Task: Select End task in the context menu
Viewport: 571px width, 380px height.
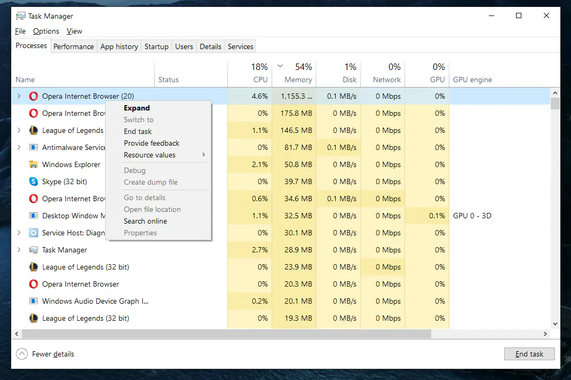Action: click(158, 131)
